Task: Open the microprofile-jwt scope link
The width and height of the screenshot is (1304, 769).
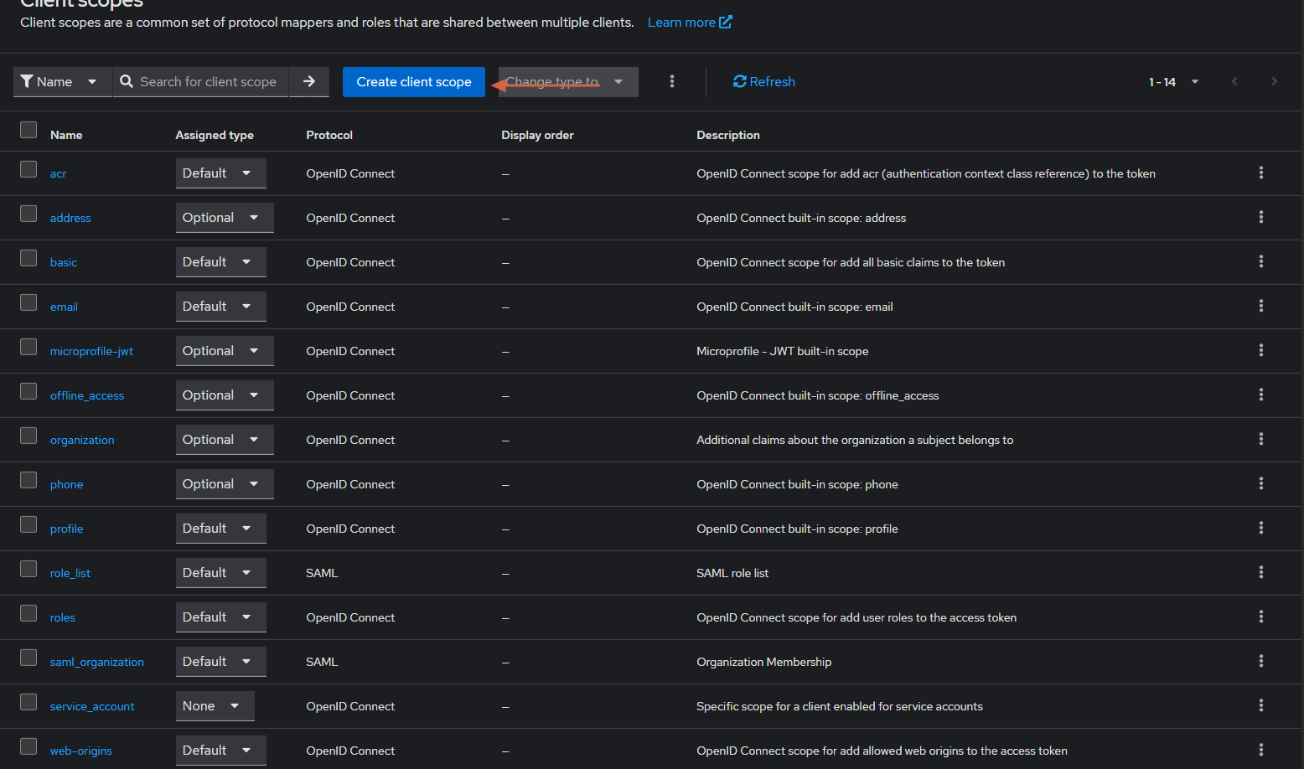Action: [91, 351]
